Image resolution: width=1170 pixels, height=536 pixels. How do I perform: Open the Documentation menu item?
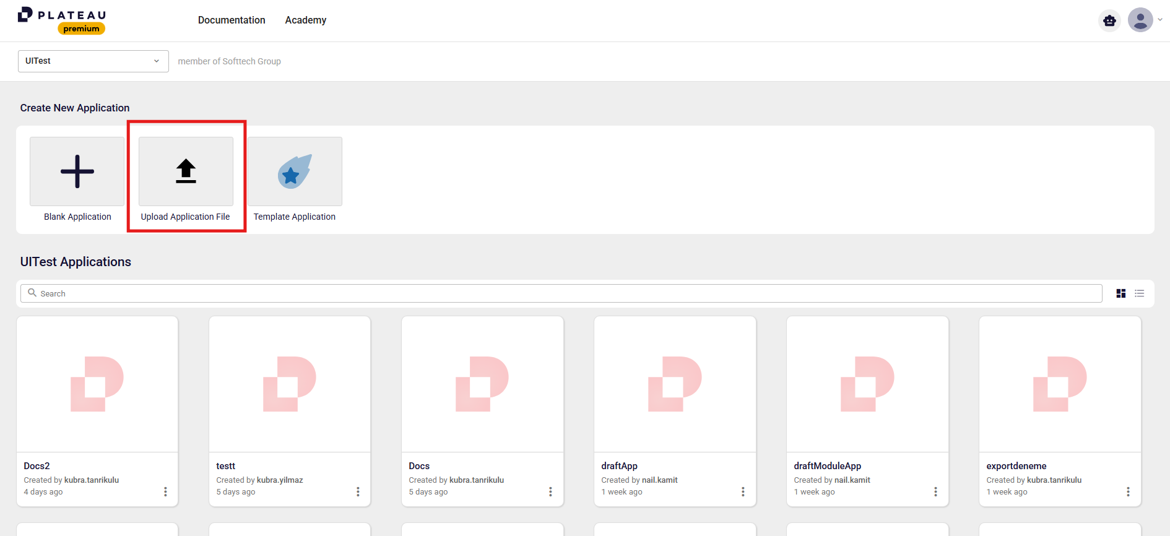[x=232, y=20]
